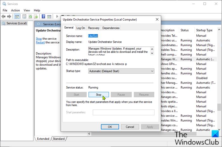Click the services list scroll up arrow
The height and width of the screenshot is (147, 222).
pos(219,30)
